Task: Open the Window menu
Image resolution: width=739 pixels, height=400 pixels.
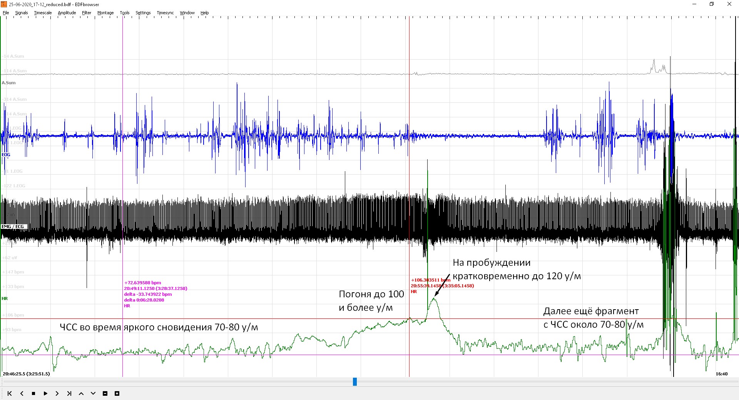Action: pos(187,13)
